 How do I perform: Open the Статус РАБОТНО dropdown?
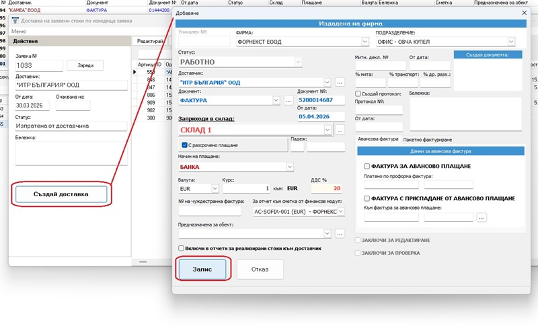pyautogui.click(x=298, y=62)
